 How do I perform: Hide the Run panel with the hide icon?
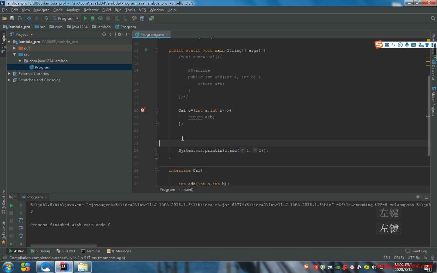(426, 197)
